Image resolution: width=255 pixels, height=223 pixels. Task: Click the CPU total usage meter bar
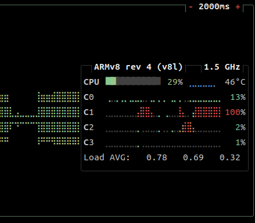133,81
